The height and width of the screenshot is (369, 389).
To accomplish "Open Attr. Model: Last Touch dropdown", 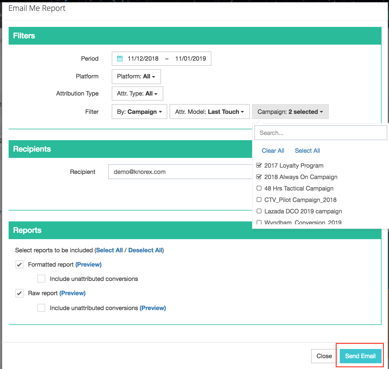I will click(x=209, y=112).
